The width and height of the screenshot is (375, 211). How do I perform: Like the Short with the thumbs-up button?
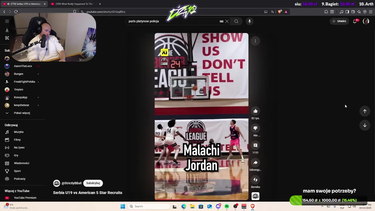click(255, 111)
